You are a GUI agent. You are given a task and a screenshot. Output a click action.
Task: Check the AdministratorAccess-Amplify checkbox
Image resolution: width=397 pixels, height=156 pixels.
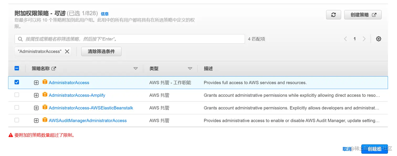point(17,95)
